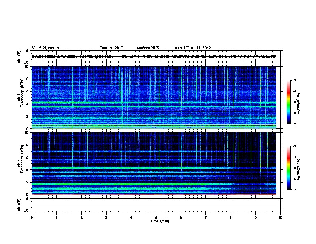Click the ch.1 spectrogram plot area
The width and height of the screenshot is (316, 244).
[x=154, y=97]
